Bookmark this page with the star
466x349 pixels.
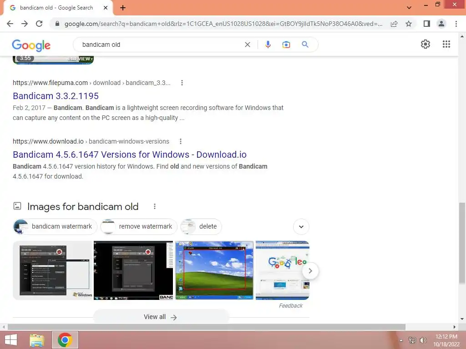click(x=409, y=24)
